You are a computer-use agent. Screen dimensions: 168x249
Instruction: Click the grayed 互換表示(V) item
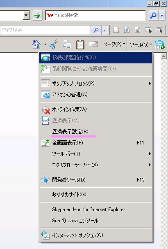95,121
